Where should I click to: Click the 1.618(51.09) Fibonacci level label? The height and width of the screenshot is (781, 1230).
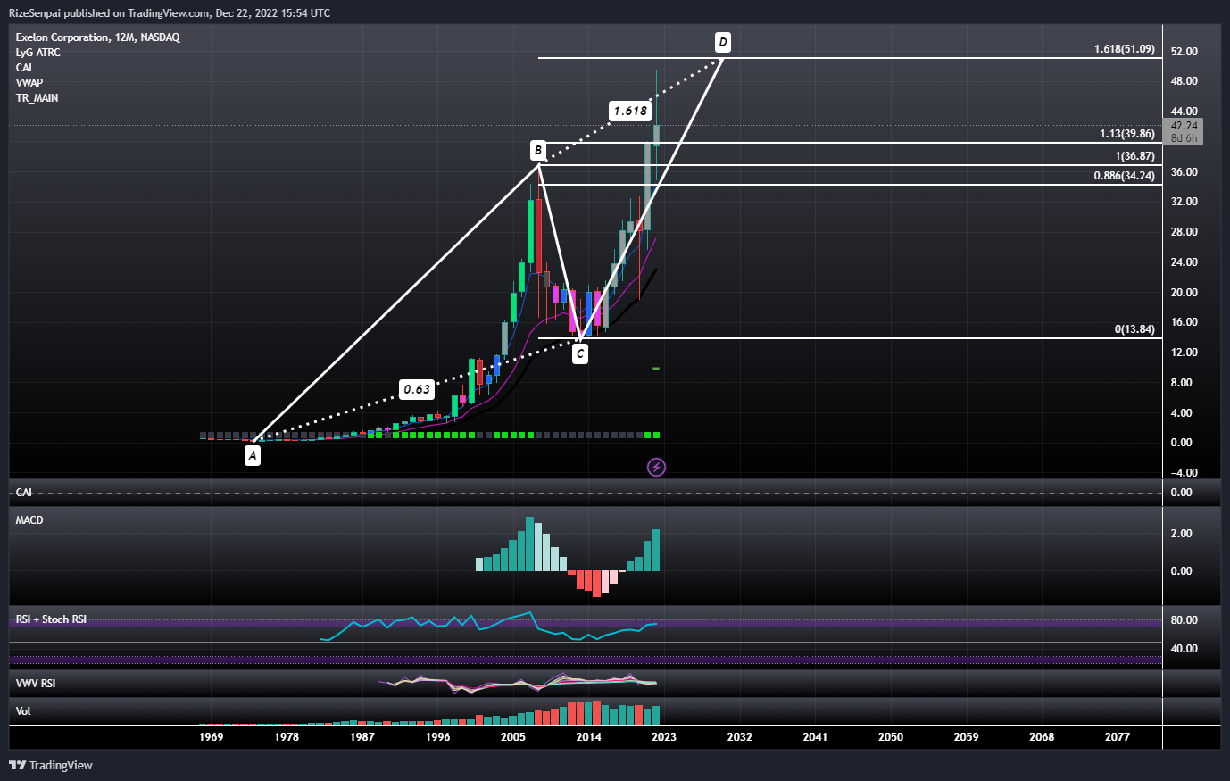[1125, 49]
